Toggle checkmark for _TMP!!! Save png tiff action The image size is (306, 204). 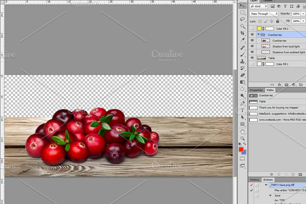[251, 185]
